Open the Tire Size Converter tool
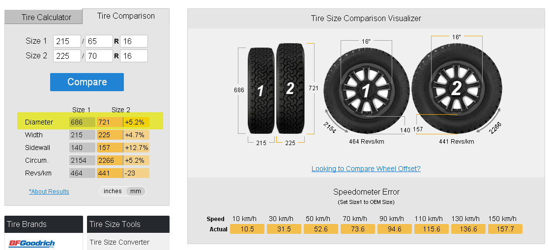549x250 pixels. pyautogui.click(x=119, y=242)
